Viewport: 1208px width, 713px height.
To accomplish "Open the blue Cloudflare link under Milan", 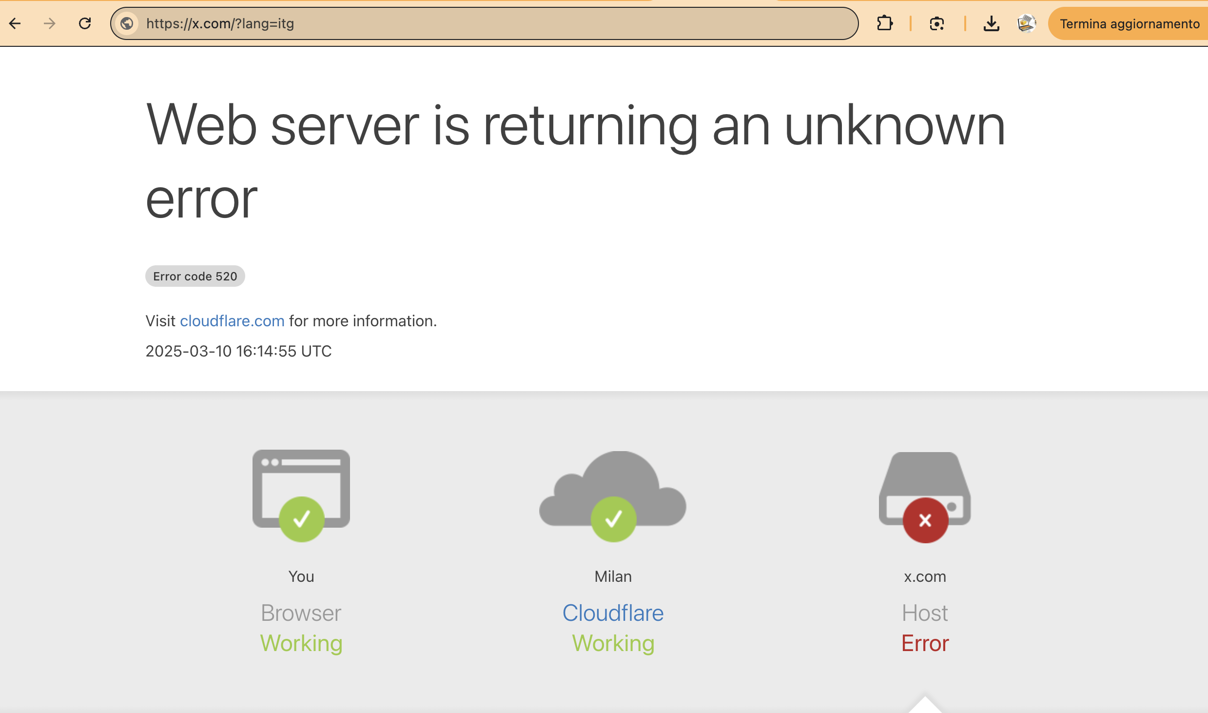I will pos(613,613).
